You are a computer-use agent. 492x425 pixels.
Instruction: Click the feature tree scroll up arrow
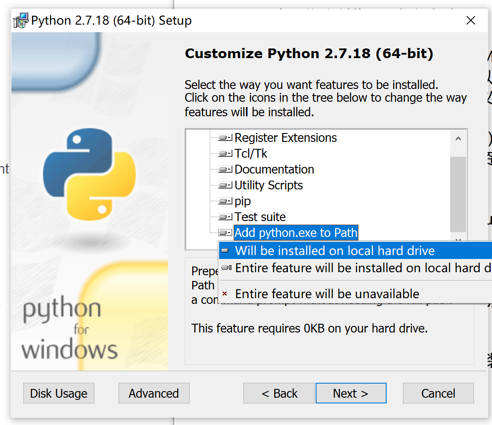point(458,139)
